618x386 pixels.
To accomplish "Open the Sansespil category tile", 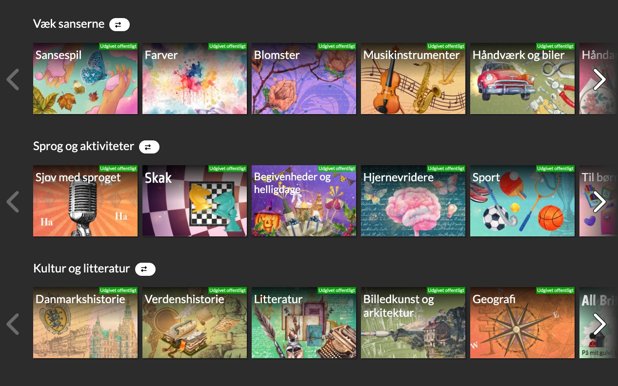I will [85, 78].
